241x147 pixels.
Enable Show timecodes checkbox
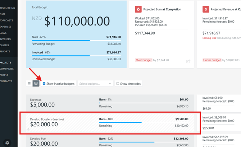pos(118,84)
